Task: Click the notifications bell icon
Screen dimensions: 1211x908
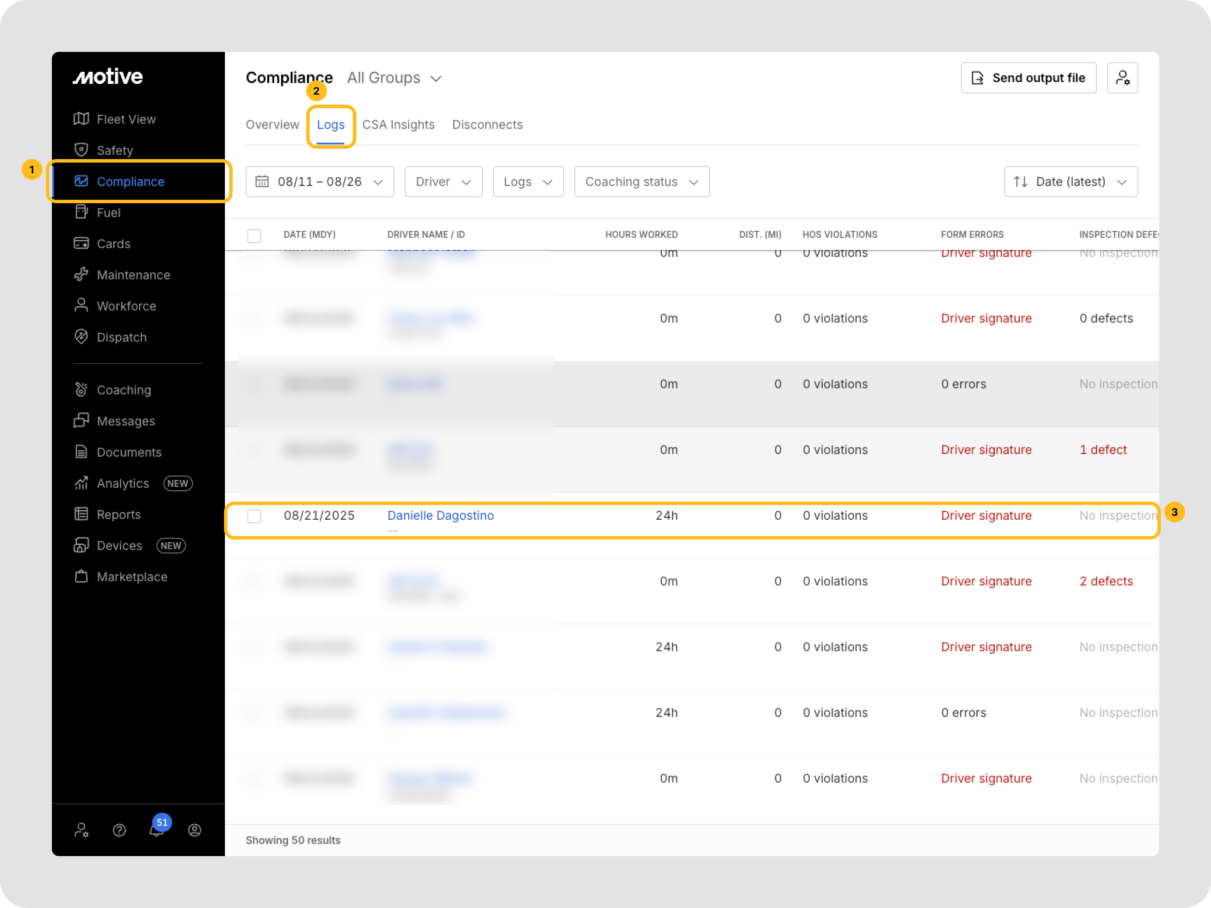Action: pos(157,830)
